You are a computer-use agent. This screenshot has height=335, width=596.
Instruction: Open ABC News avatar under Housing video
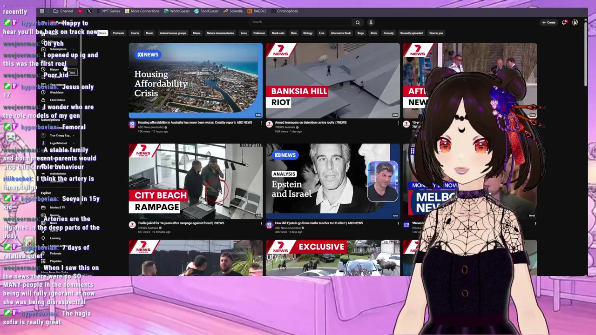click(132, 124)
